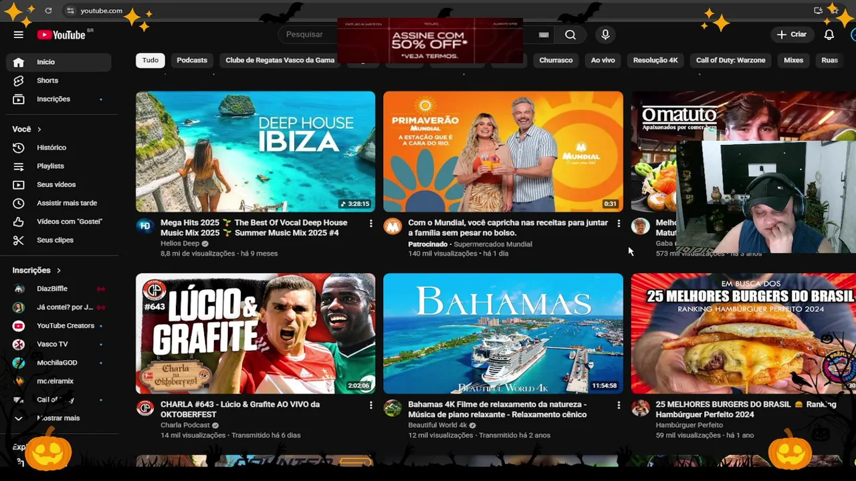Open the notifications bell
This screenshot has width=856, height=481.
click(x=829, y=35)
